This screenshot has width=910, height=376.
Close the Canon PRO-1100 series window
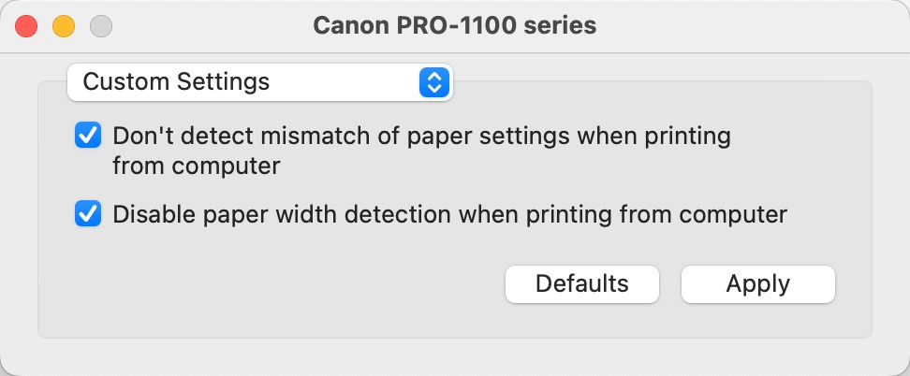click(x=26, y=25)
